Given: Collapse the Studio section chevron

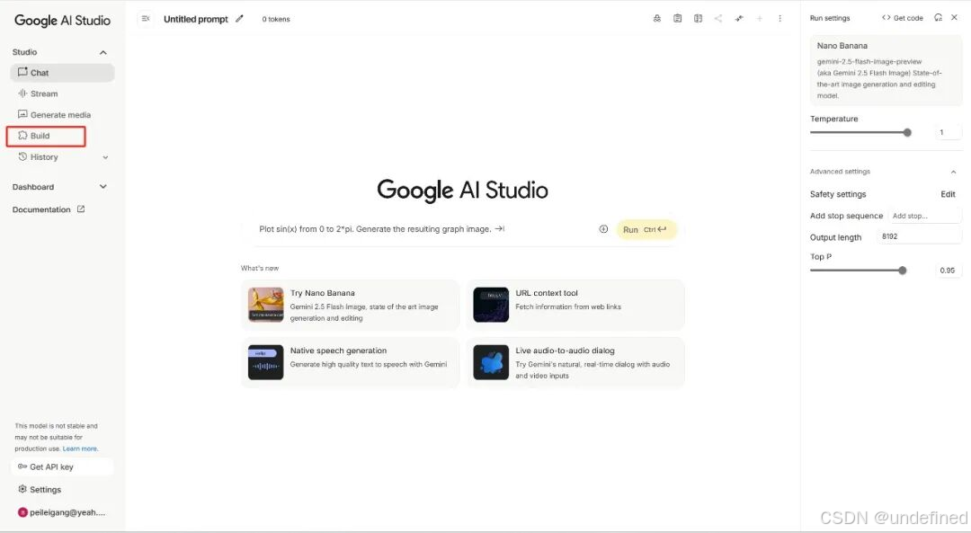Looking at the screenshot, I should coord(103,53).
